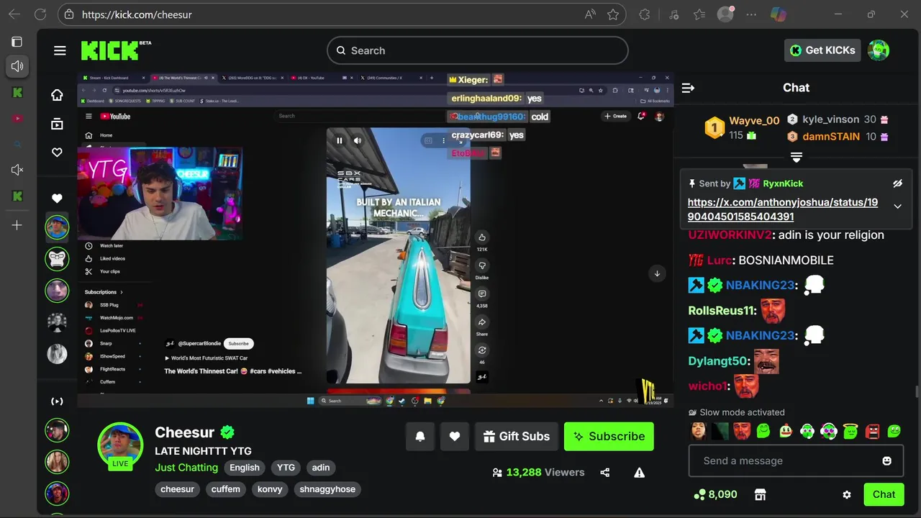
Task: Click Get KICKs button
Action: pos(822,50)
